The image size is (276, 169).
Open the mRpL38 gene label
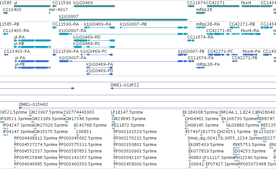(x=204, y=9)
